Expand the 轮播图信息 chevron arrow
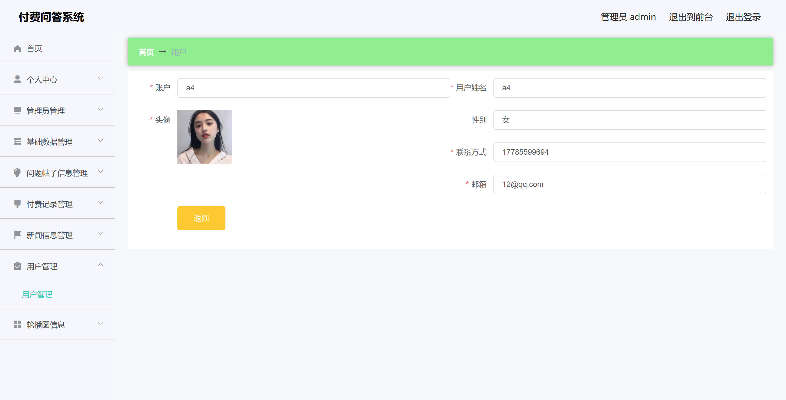Screen dimensions: 786x400 100,323
